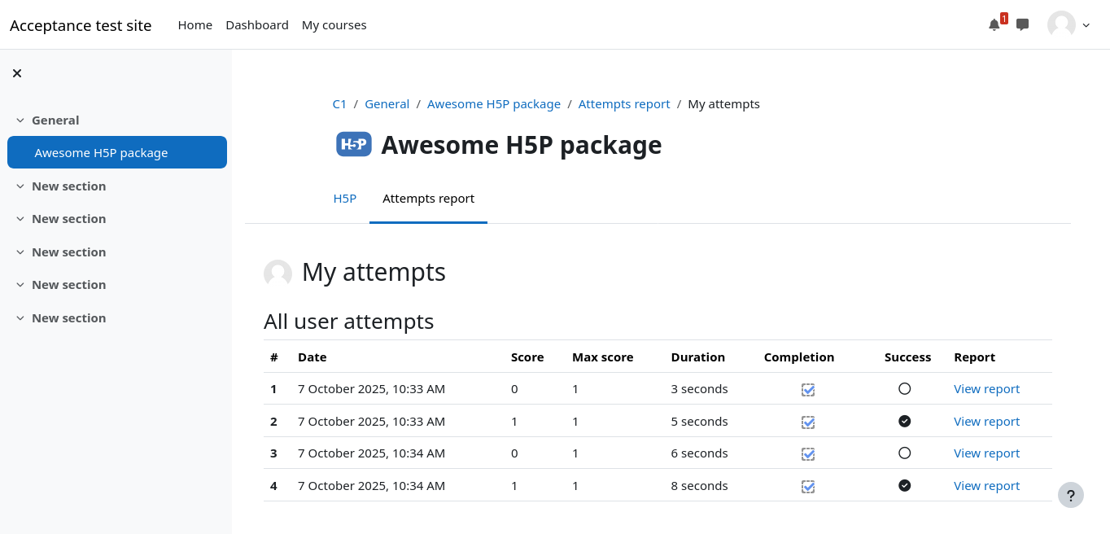Close the course index sidebar
This screenshot has width=1110, height=534.
[17, 73]
